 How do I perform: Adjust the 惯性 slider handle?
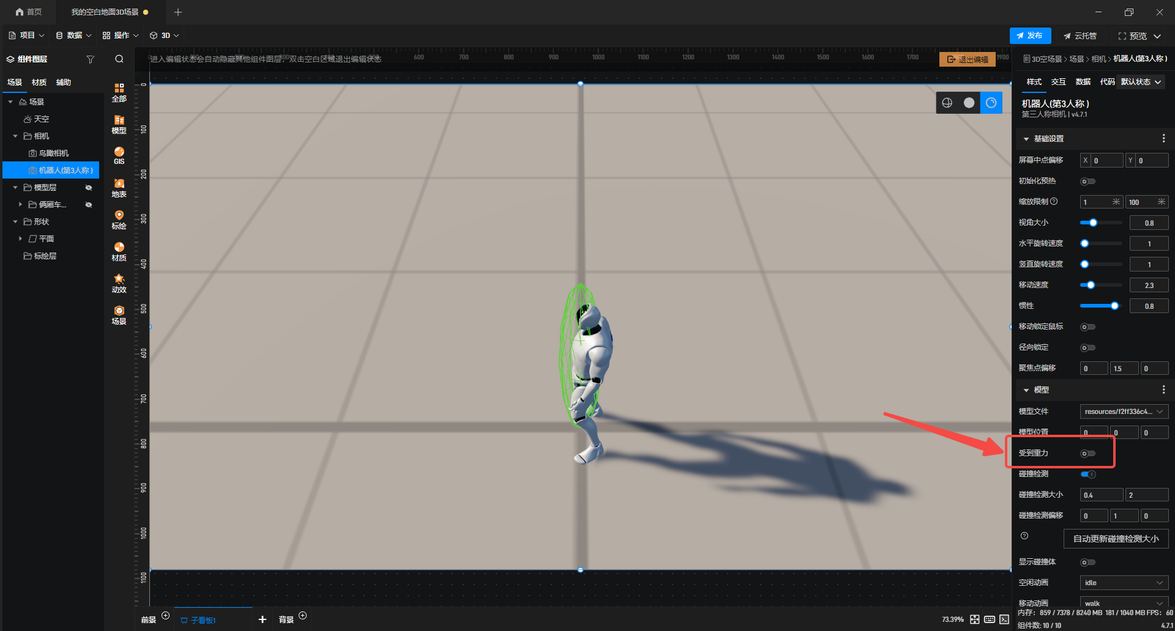(1114, 306)
